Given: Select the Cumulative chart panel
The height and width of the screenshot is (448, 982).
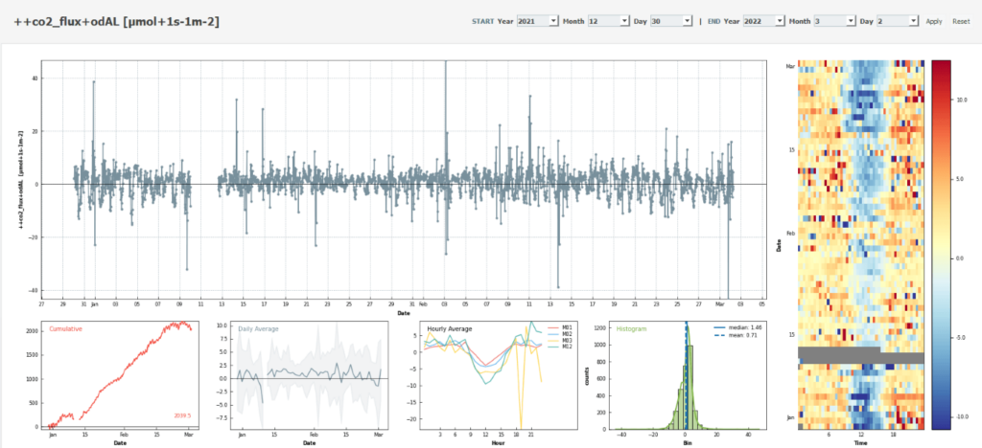Looking at the screenshot, I should [118, 374].
